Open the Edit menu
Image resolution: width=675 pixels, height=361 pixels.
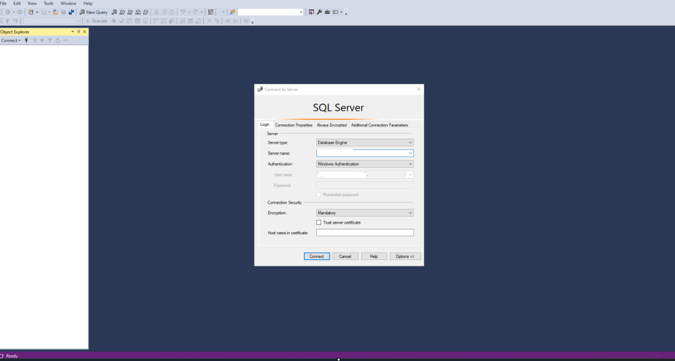tap(17, 3)
